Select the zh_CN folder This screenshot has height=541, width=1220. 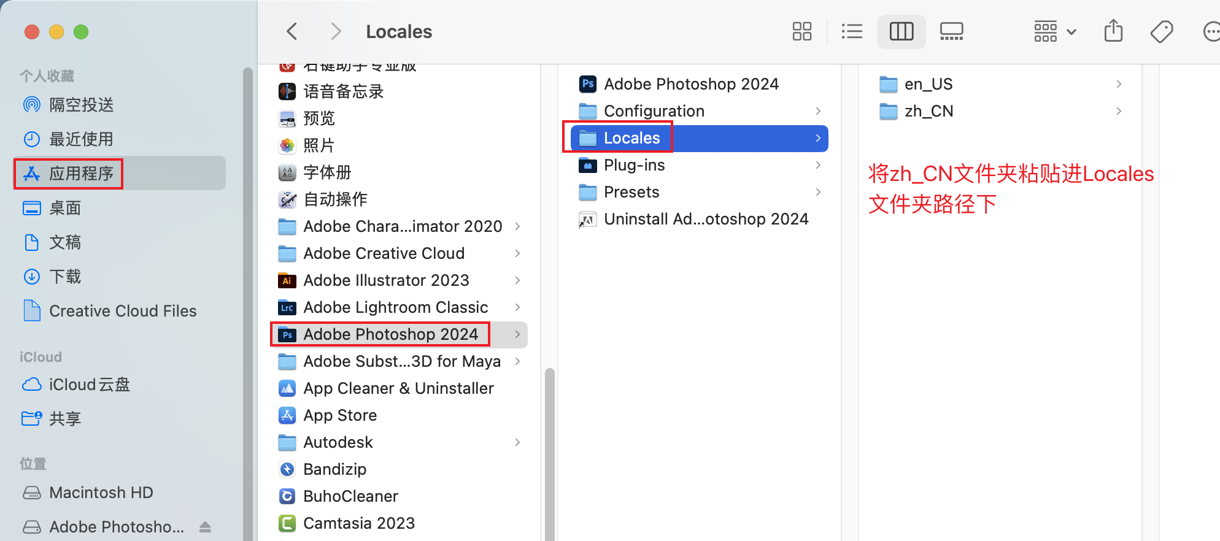click(1000, 111)
